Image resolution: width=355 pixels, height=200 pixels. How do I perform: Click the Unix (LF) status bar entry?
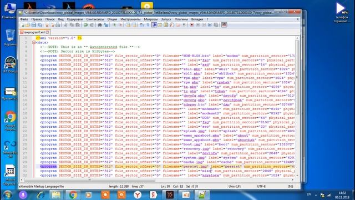[x=234, y=187]
